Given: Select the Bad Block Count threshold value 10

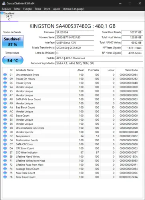Looking at the screenshot, I should point(113,108).
